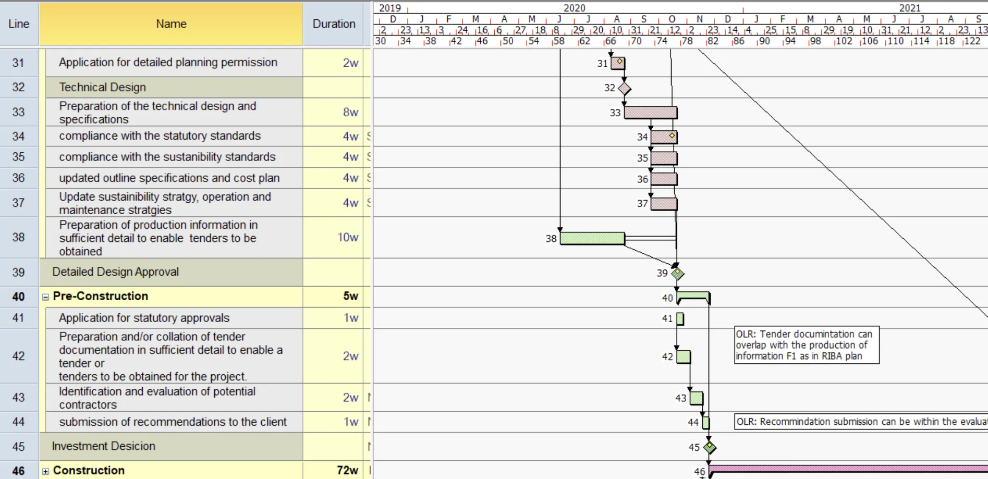Select the task bar for line 33
Viewport: 988px width, 479px height.
point(650,113)
